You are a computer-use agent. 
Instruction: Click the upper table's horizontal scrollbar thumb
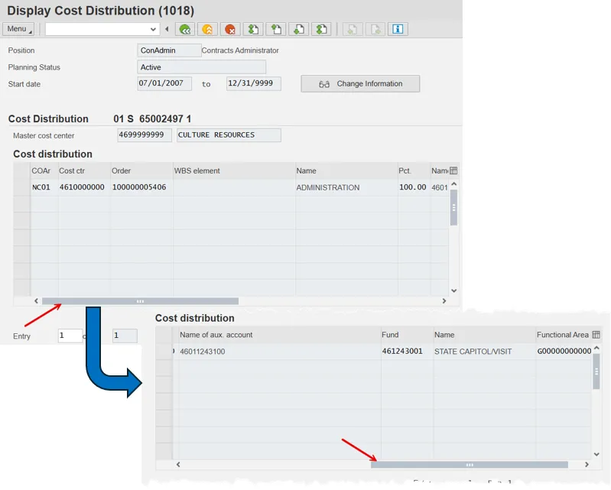(140, 301)
